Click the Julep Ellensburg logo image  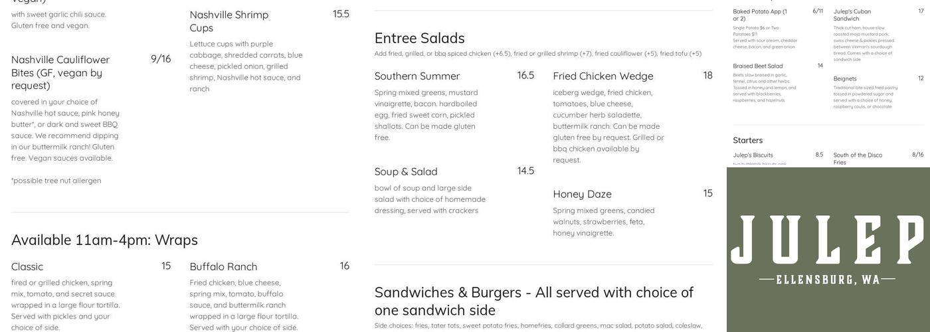point(828,250)
